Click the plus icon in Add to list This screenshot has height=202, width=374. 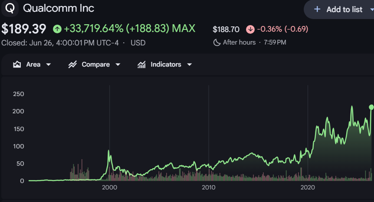(317, 9)
